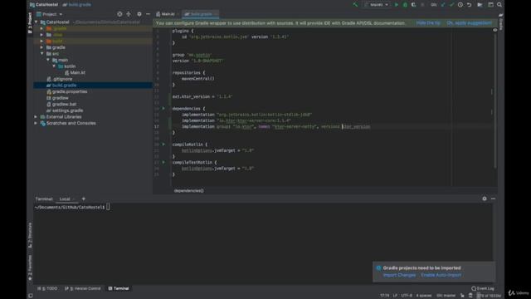Collapse the kotlin folder

54,66
